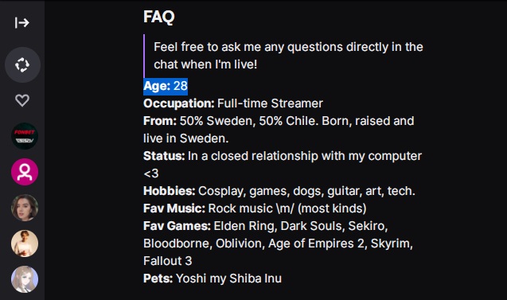Click the Pets: Yoshi Shiba Inu line

213,279
